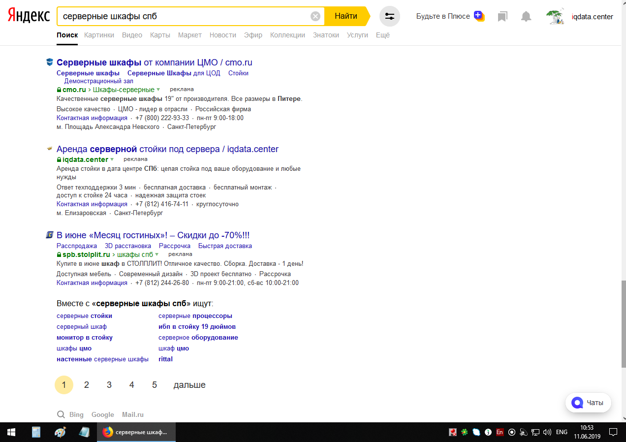Clear the search query with the X icon
626x442 pixels.
coord(315,16)
